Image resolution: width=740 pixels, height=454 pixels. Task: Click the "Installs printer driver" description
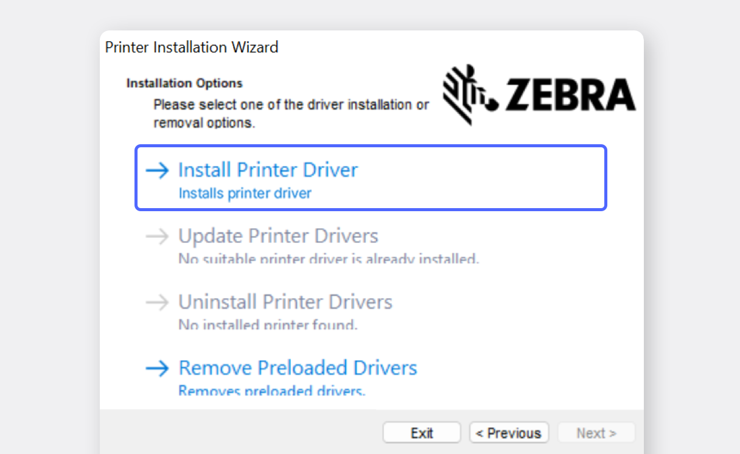tap(245, 194)
